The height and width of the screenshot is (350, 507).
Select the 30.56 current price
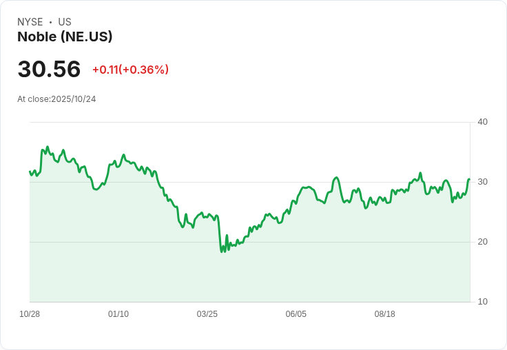pyautogui.click(x=49, y=69)
